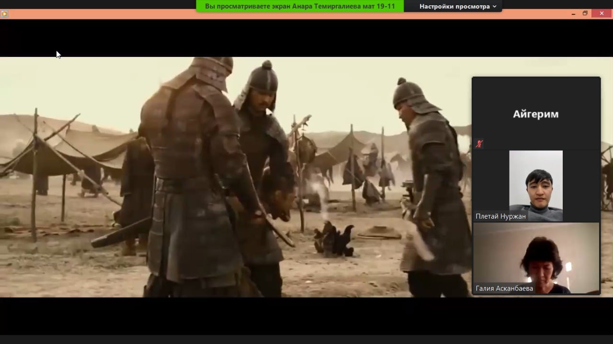Minimize the shared player window
This screenshot has width=613, height=344.
(573, 14)
